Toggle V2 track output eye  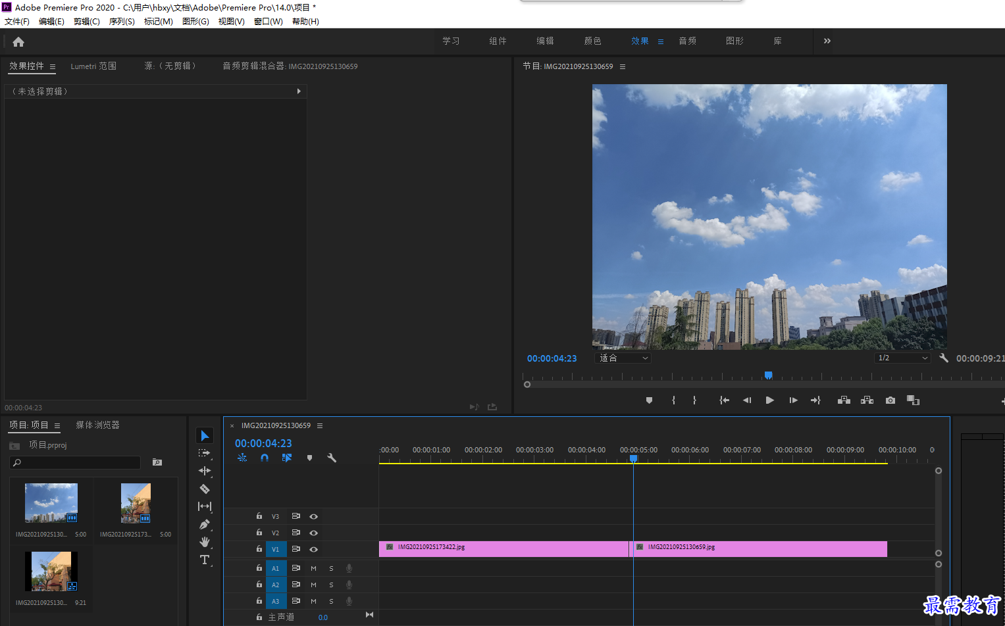coord(314,533)
